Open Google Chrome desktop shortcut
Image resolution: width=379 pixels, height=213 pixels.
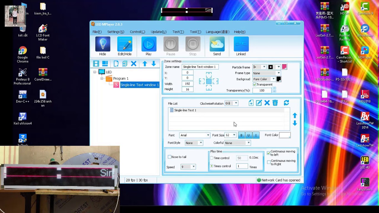click(23, 55)
